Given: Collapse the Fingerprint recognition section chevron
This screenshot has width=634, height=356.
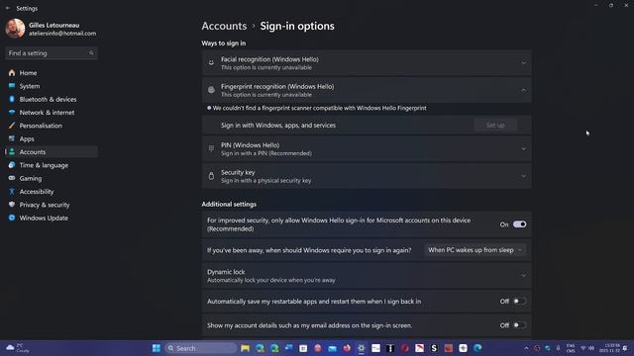Looking at the screenshot, I should pos(524,90).
